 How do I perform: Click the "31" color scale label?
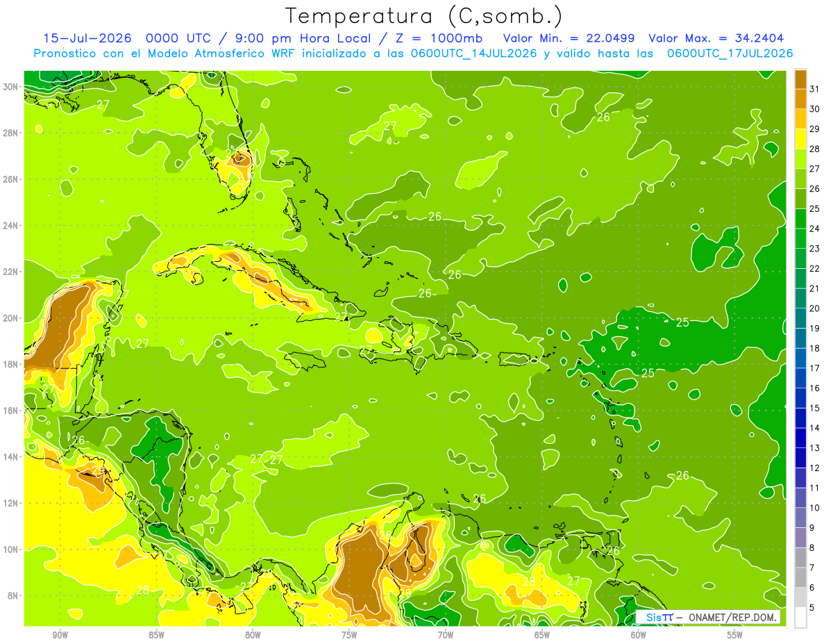(x=815, y=89)
